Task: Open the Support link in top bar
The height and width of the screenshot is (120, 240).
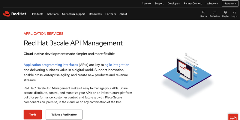Action: 159,3
